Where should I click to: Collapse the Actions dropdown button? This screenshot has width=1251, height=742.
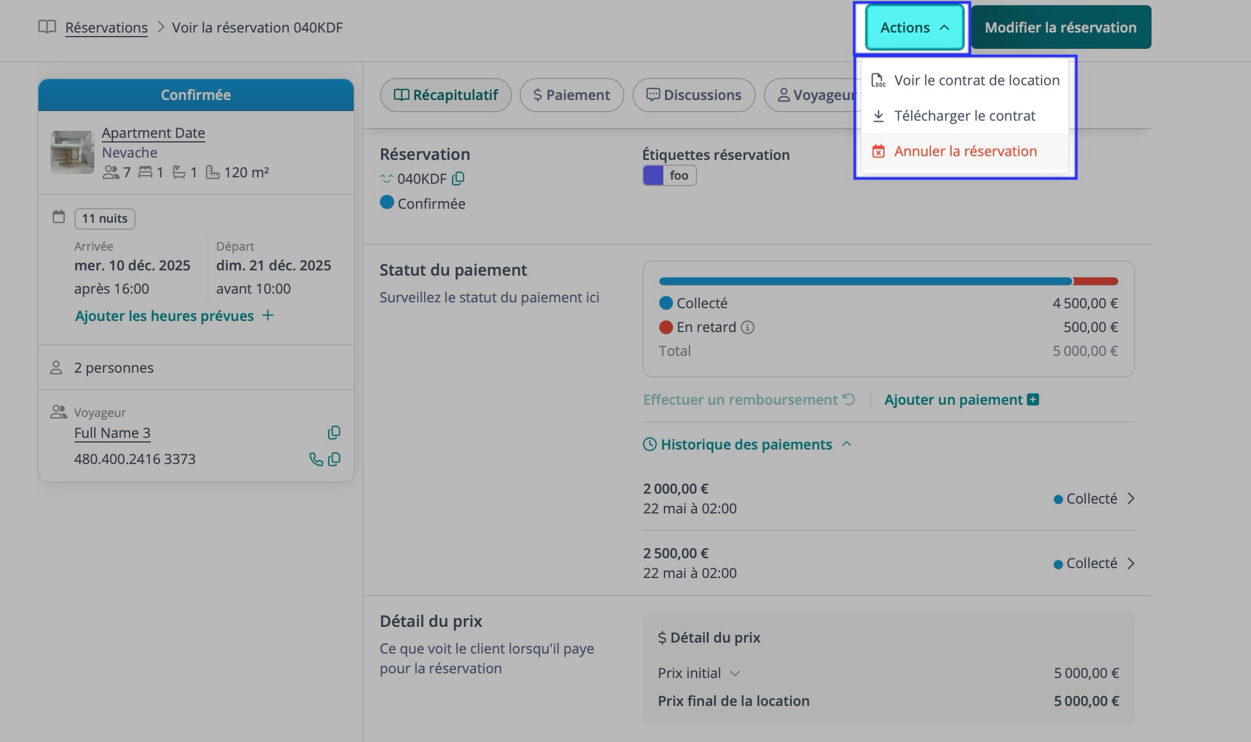tap(914, 27)
